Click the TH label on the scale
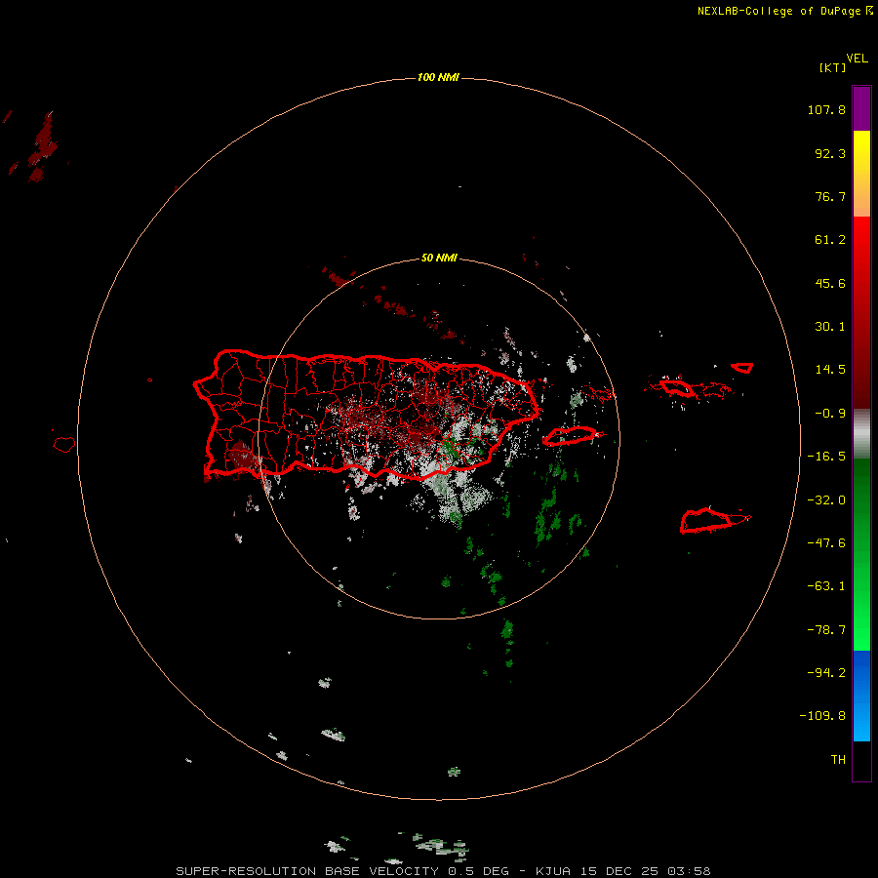 838,759
